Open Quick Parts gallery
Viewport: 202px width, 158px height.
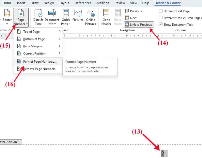pyautogui.click(x=66, y=17)
